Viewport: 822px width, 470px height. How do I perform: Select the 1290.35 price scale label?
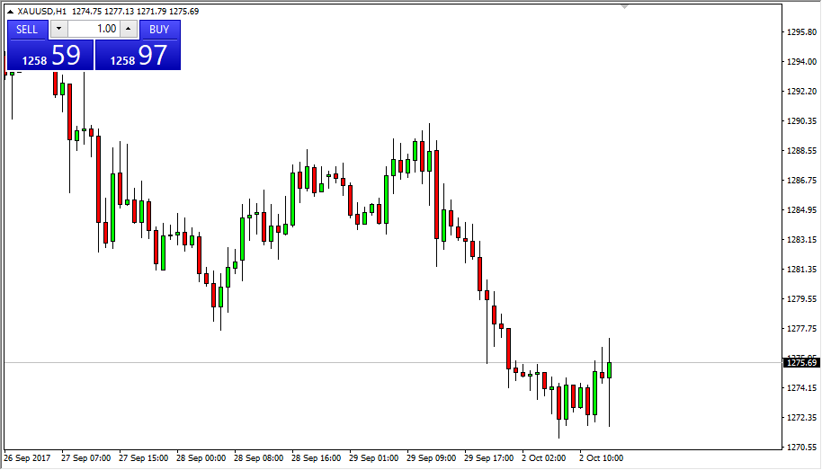pos(801,121)
